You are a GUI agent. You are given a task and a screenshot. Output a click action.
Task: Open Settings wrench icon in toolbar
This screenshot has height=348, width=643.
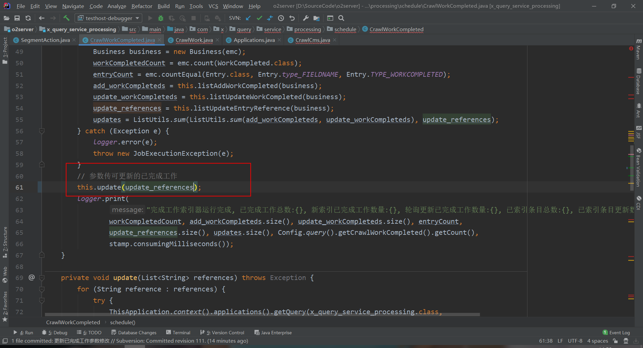tap(306, 18)
